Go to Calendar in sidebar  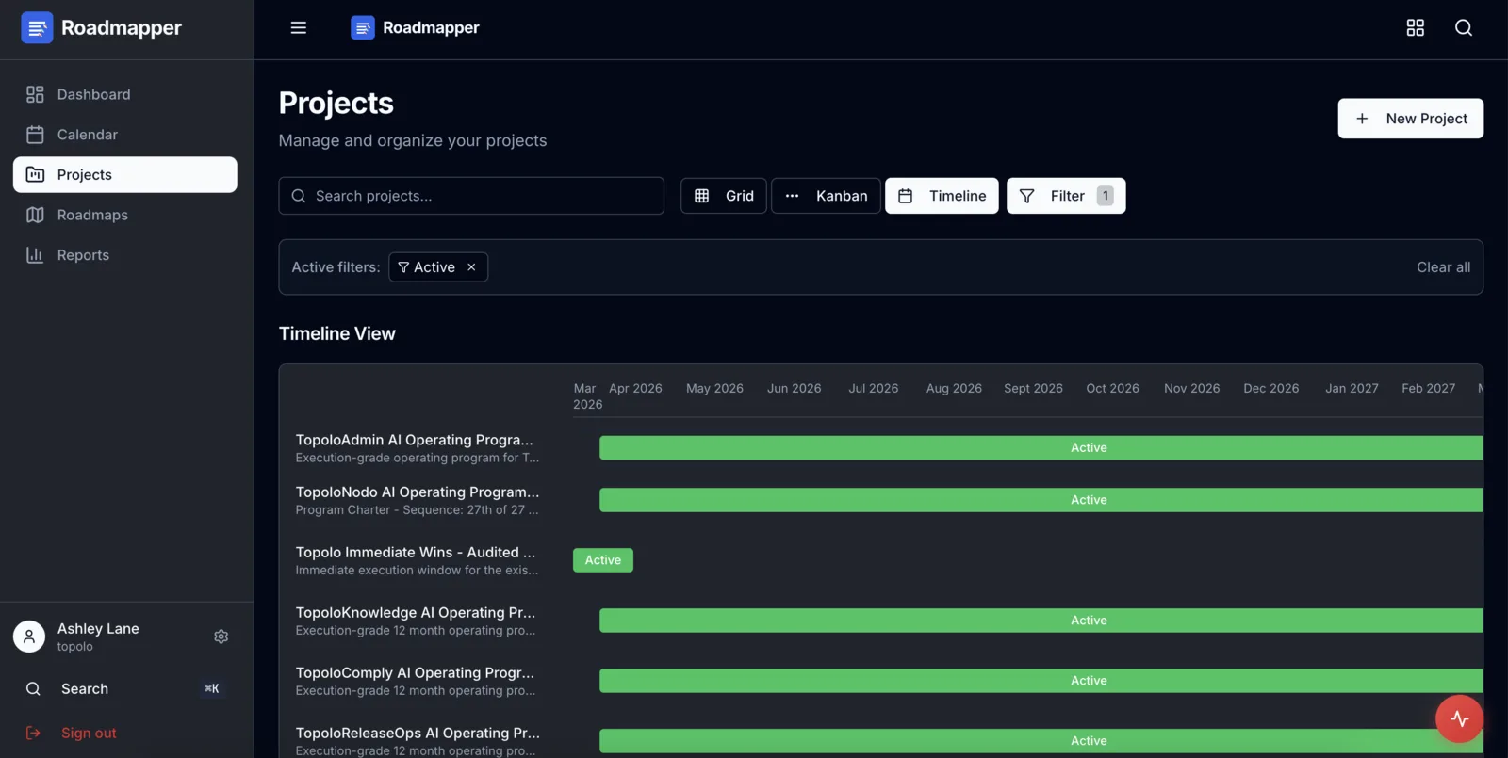[x=87, y=135]
